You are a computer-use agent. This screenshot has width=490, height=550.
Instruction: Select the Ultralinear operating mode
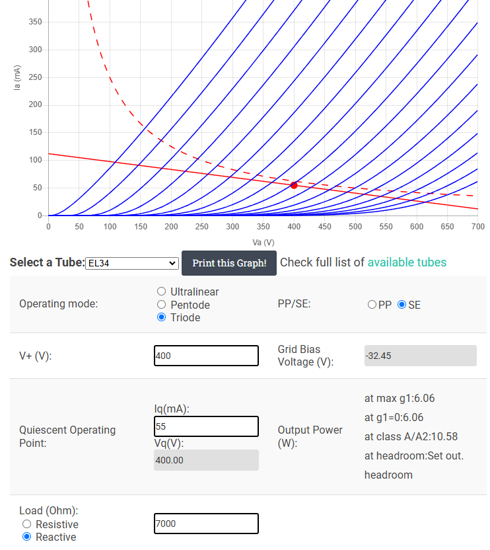[x=162, y=292]
